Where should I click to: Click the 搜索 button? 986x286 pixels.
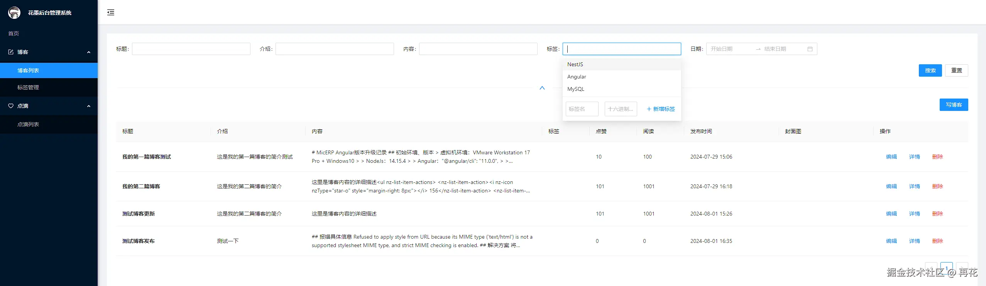click(x=930, y=70)
